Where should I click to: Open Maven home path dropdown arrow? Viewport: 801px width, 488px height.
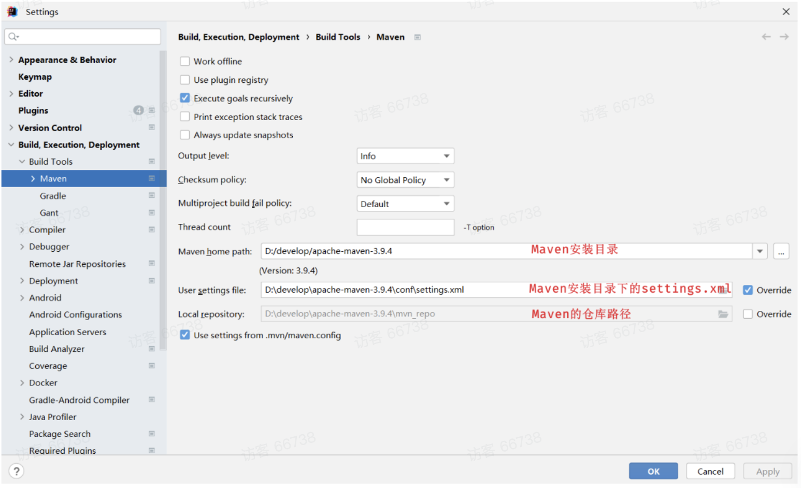pyautogui.click(x=760, y=251)
